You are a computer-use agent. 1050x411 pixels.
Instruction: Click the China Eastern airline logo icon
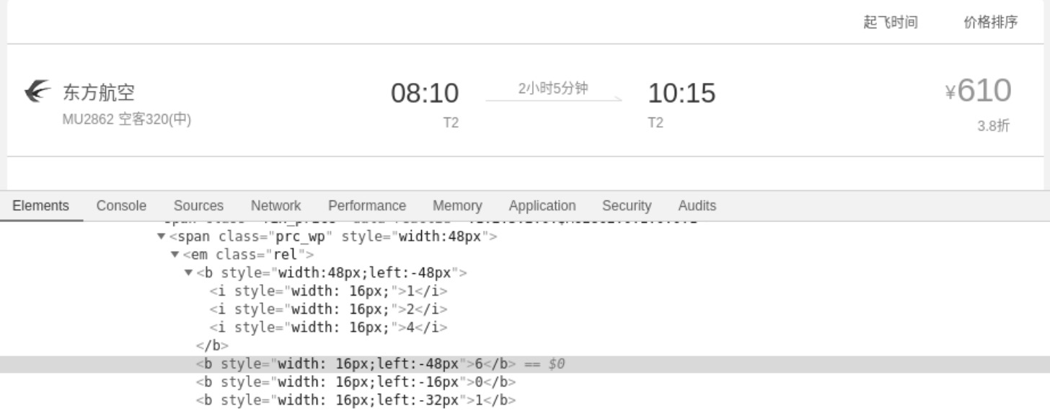pos(37,92)
